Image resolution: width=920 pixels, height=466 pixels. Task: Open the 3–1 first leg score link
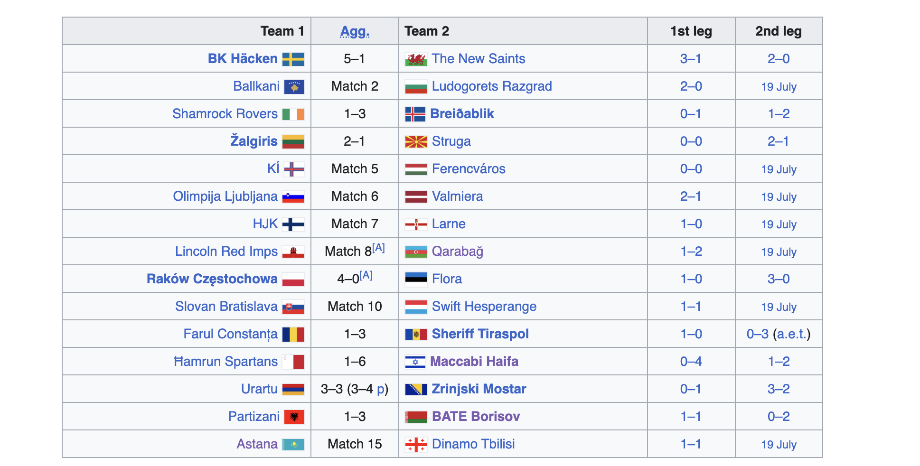691,59
